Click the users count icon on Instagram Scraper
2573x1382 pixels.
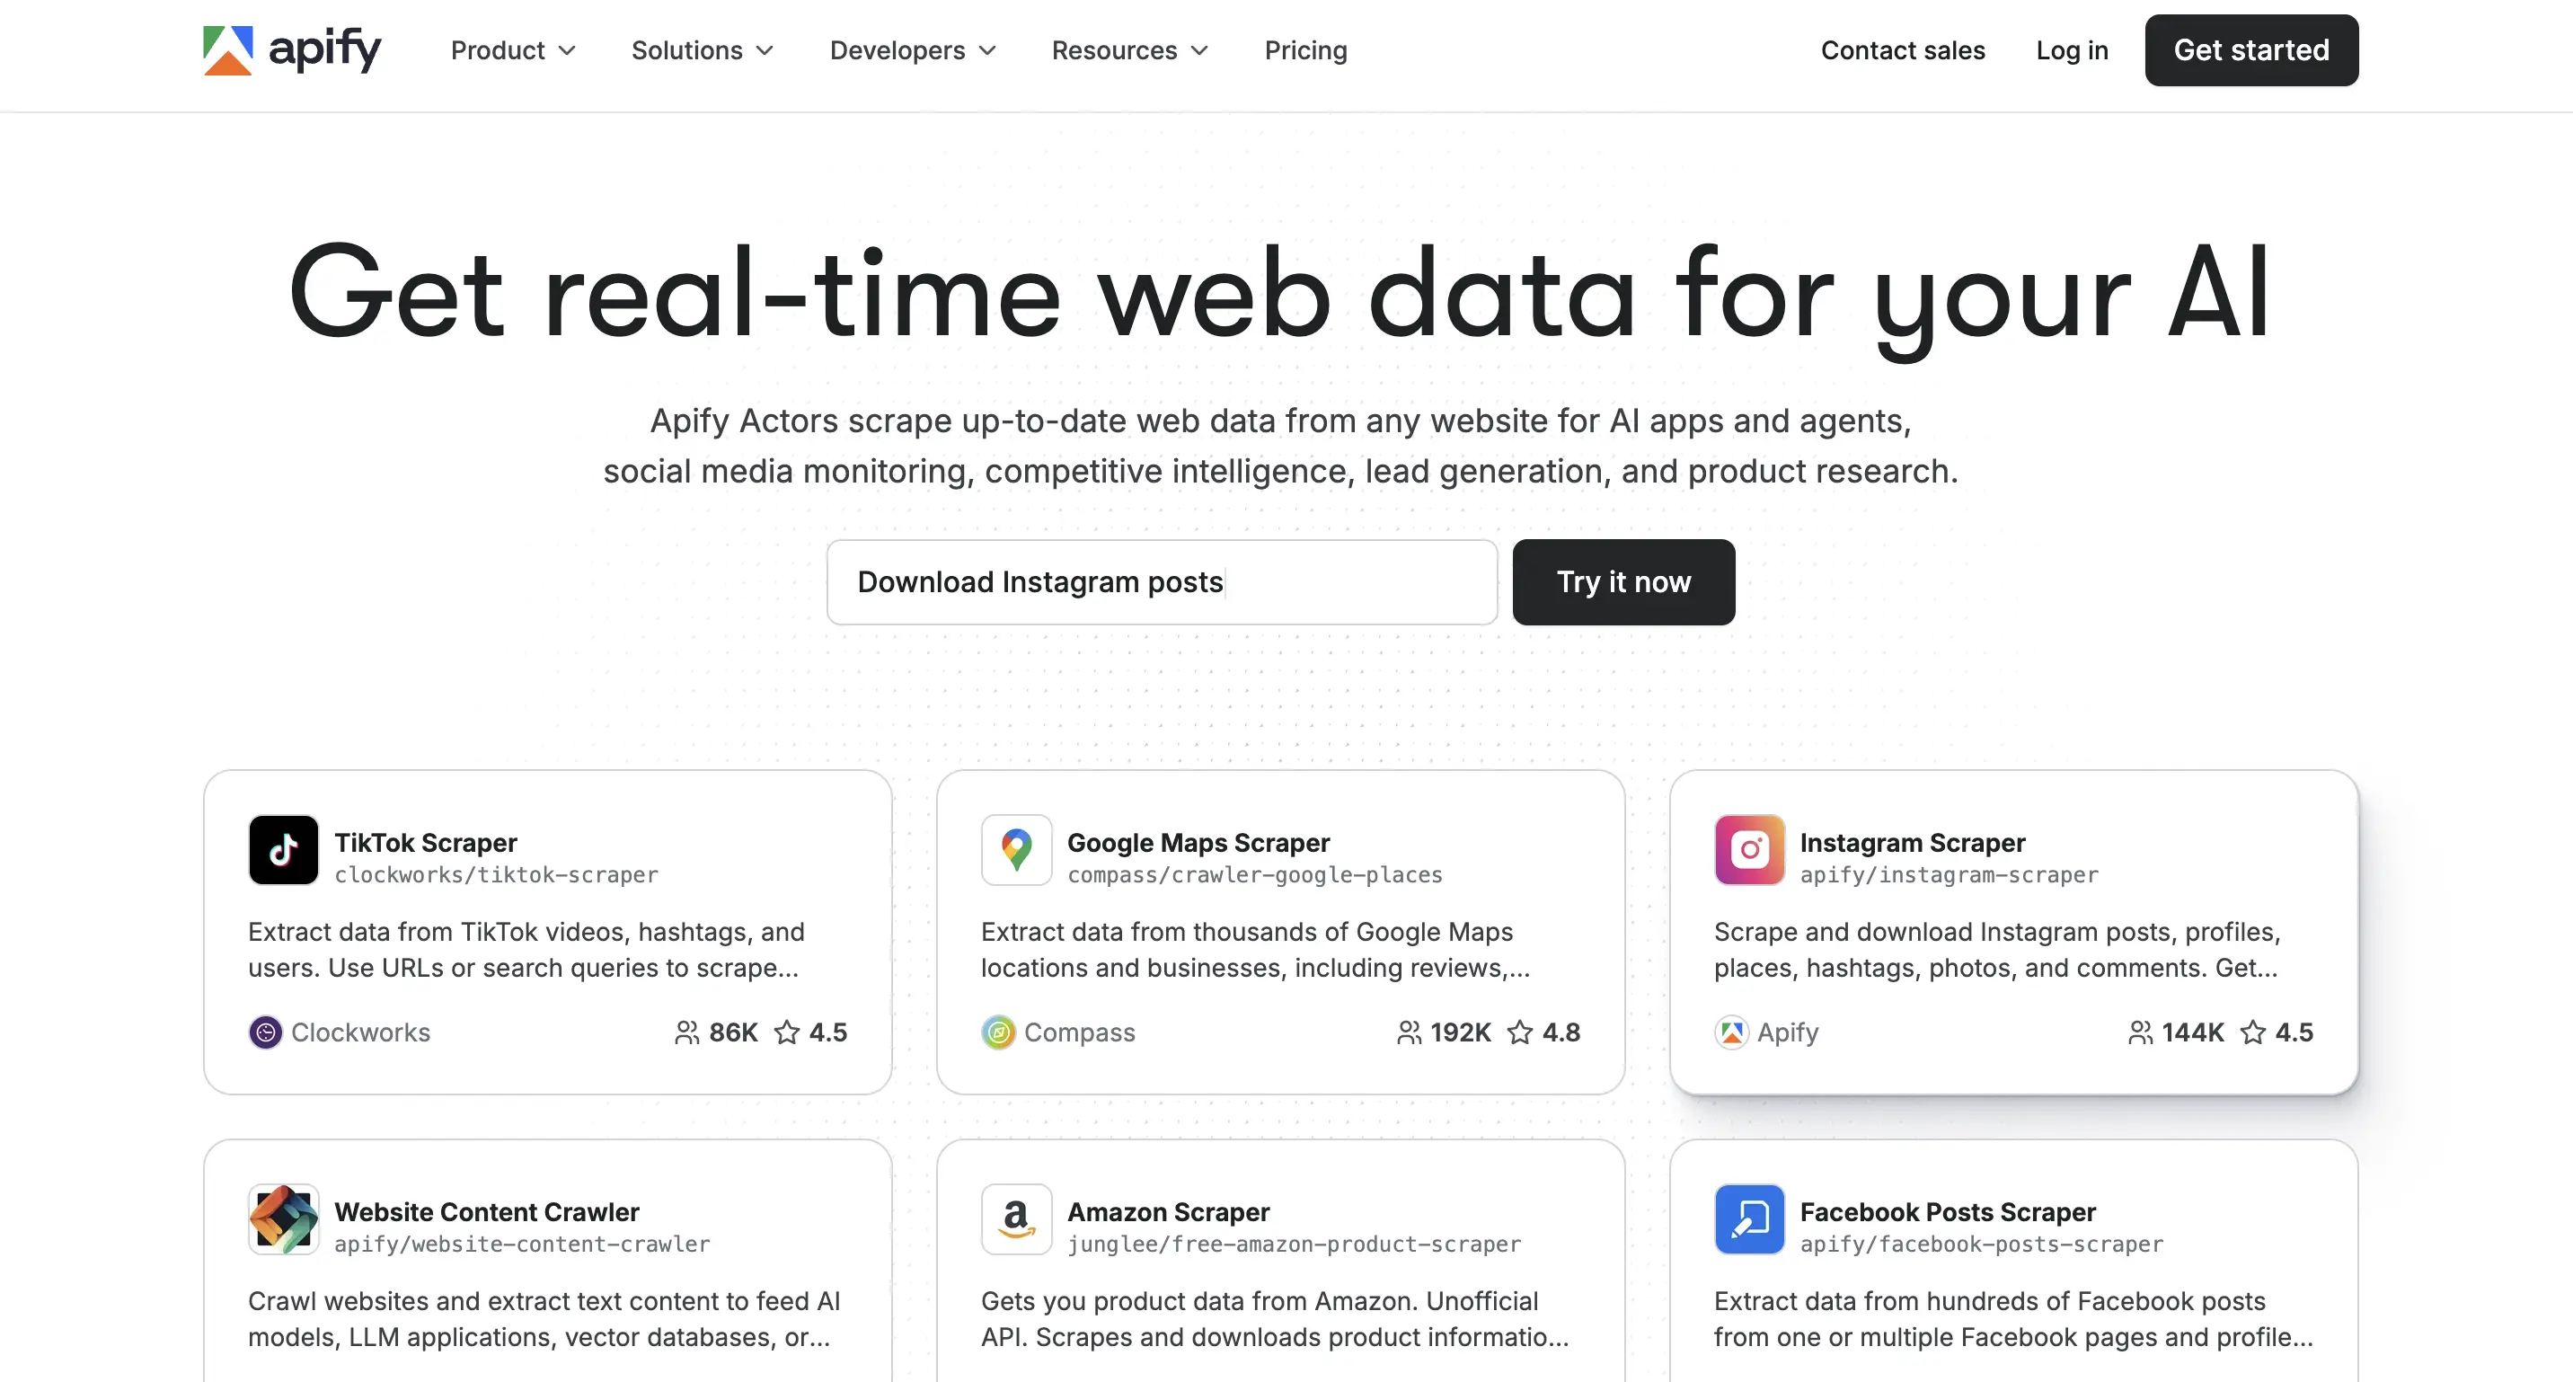[2141, 1032]
